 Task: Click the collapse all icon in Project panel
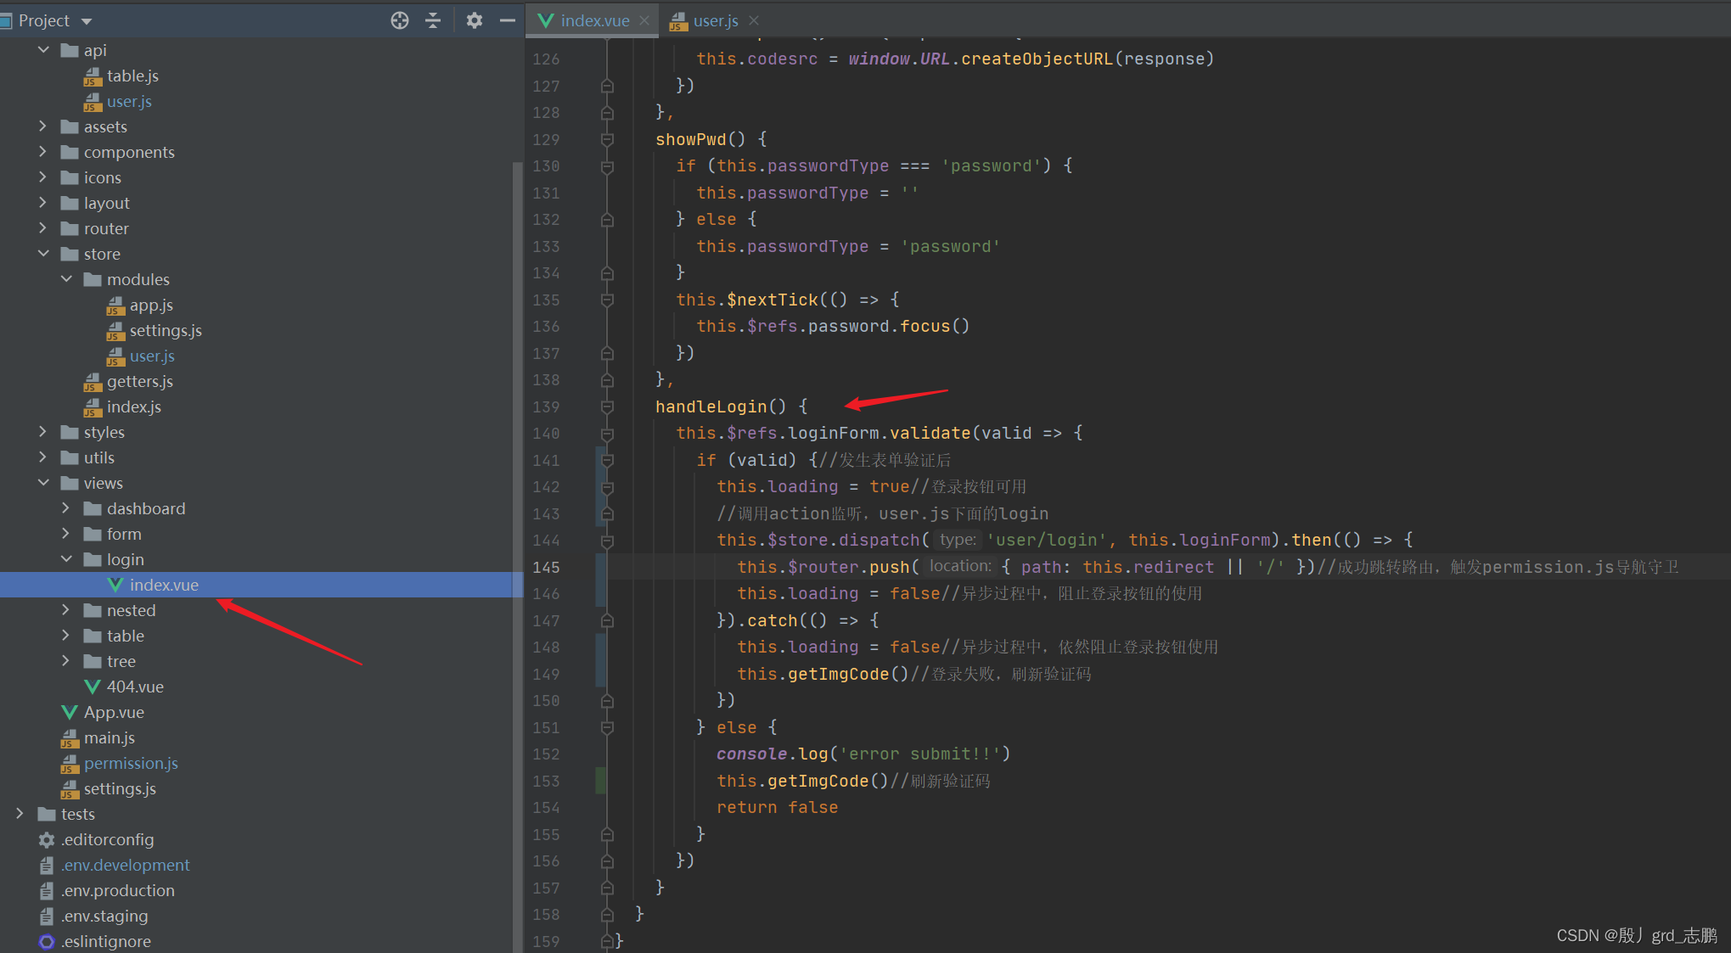click(433, 20)
